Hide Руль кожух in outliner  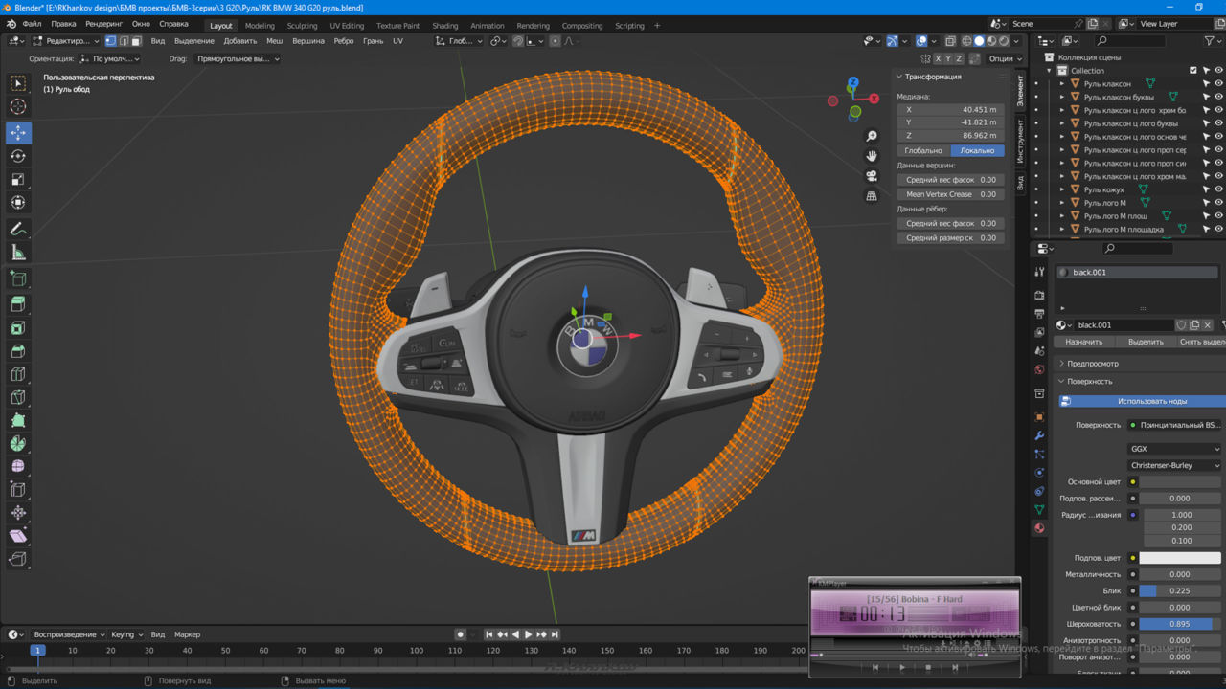click(1218, 189)
